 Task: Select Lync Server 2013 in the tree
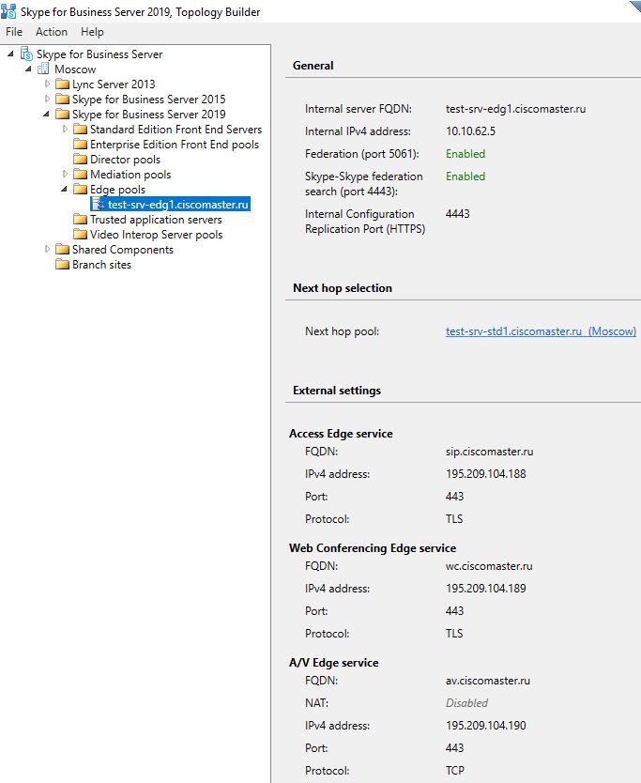tap(114, 84)
